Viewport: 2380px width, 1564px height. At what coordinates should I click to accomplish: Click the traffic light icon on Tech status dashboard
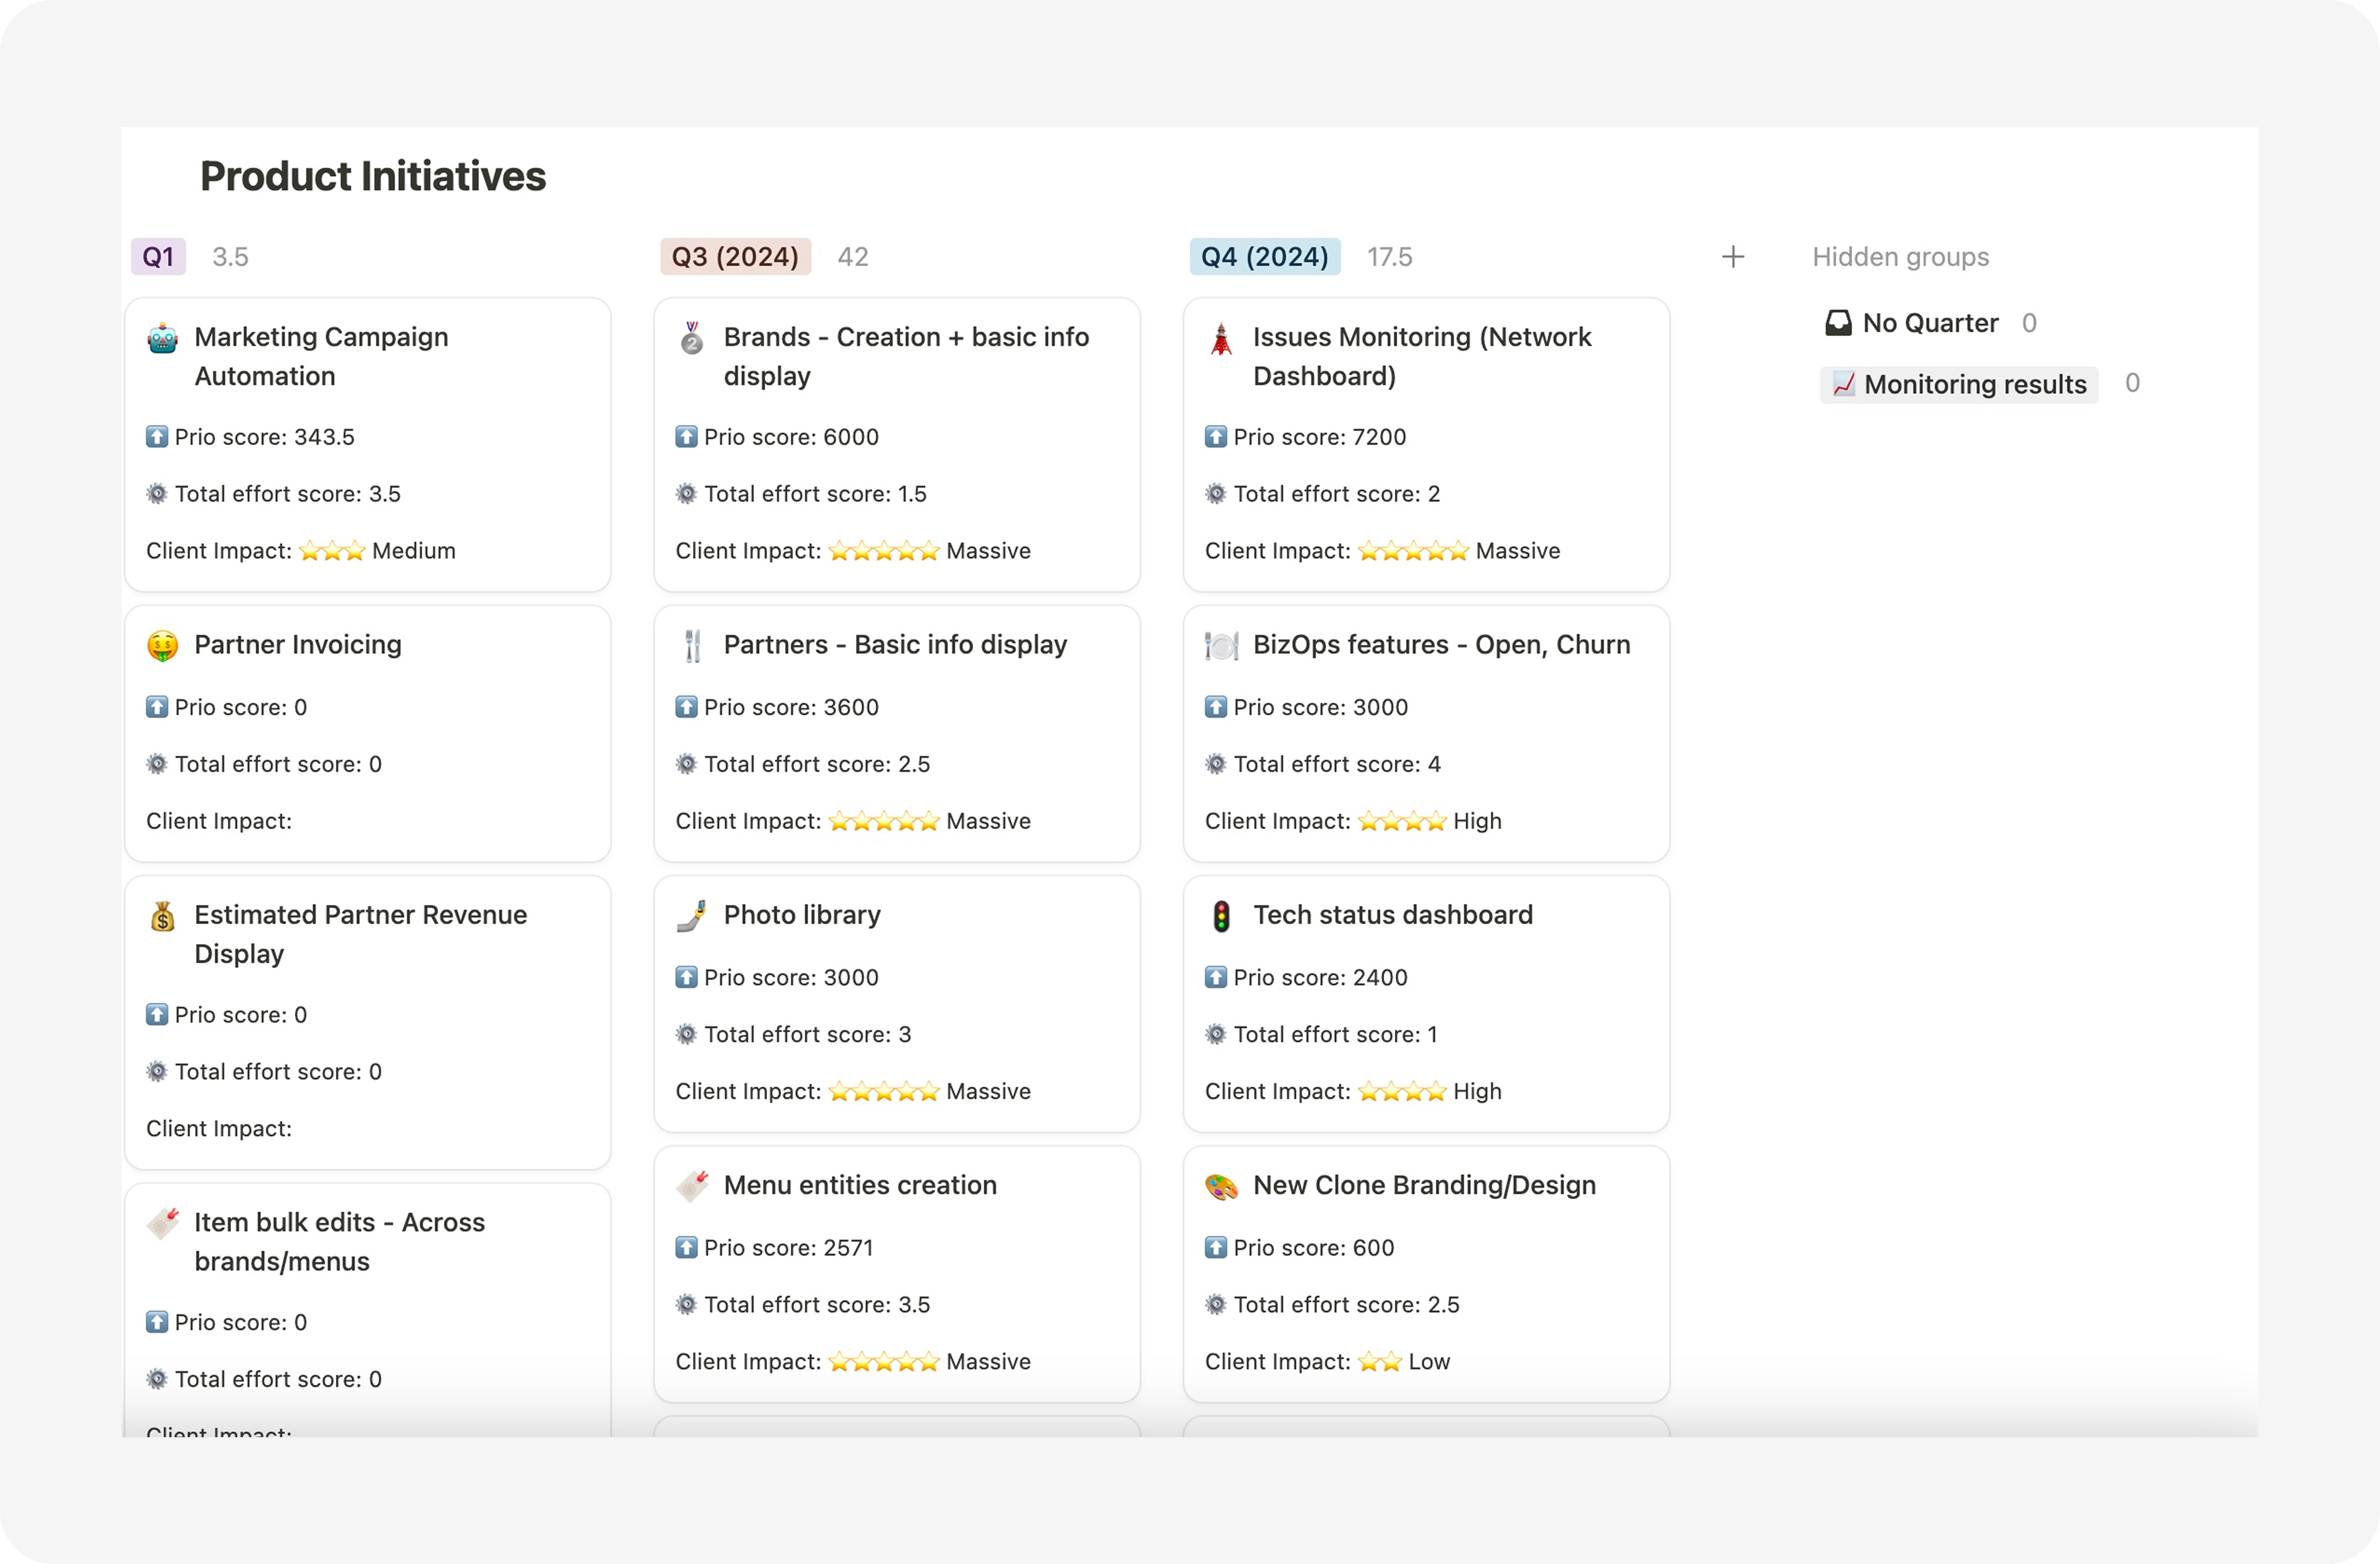1221,916
